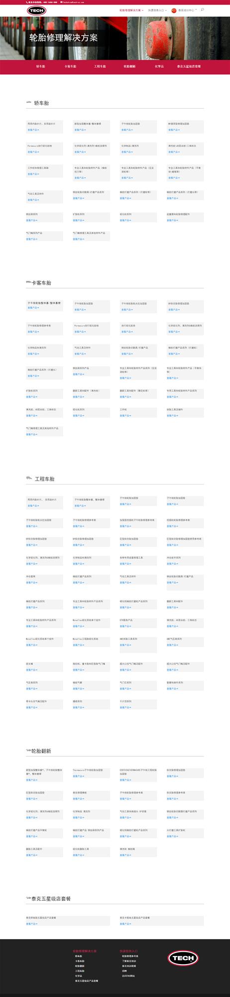Viewport: 230px width, 997px height.
Task: Click the icon beside 轮胎翻新 section heading
Action: click(28, 750)
